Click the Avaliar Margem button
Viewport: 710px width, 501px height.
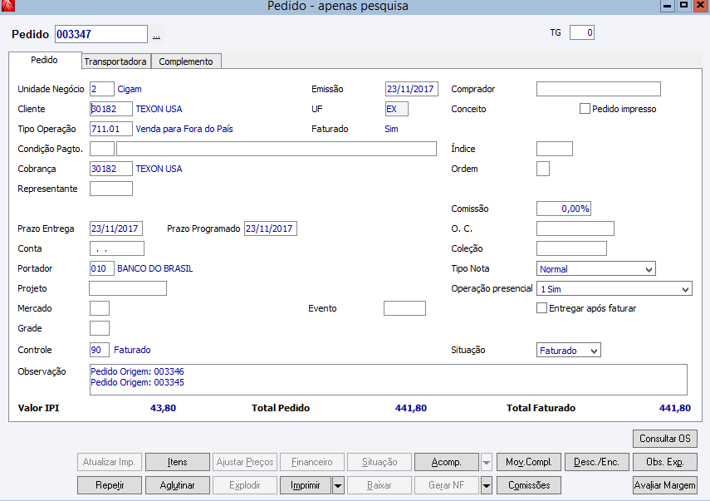(x=664, y=485)
